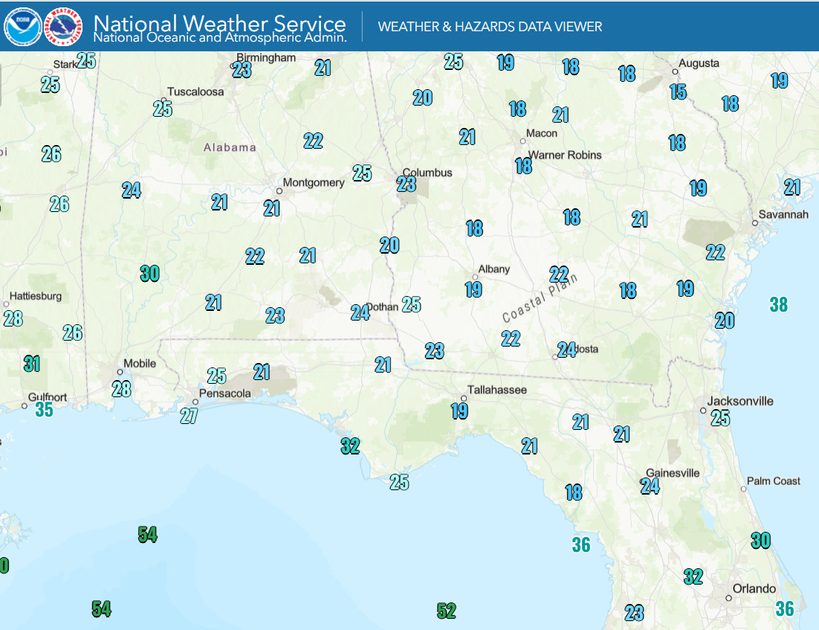The image size is (819, 630).
Task: Select the 22 reading on Coastal Plain label
Action: point(559,274)
